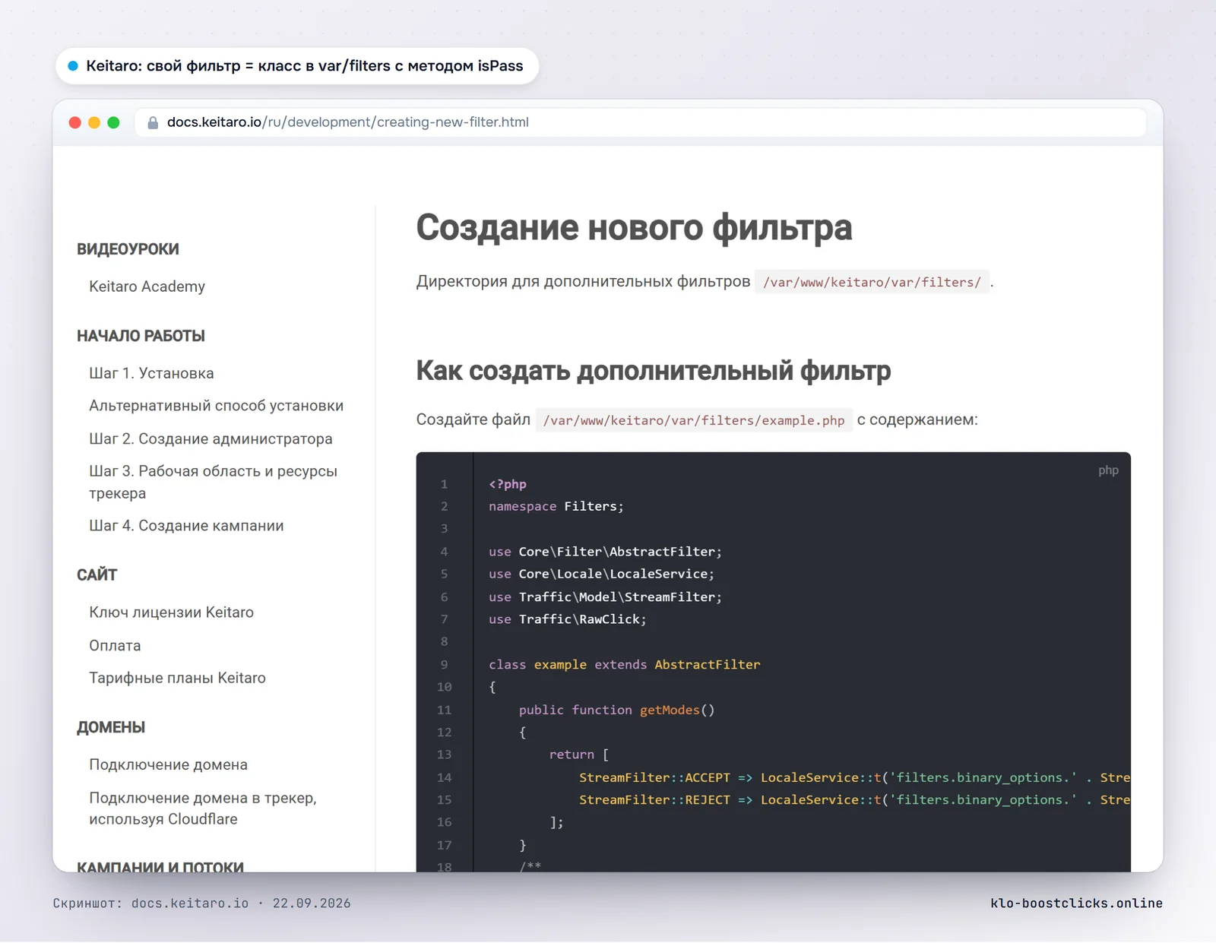Viewport: 1216px width, 943px height.
Task: Click use Traffic\Model\StreamFilter; code line
Action: 605,597
